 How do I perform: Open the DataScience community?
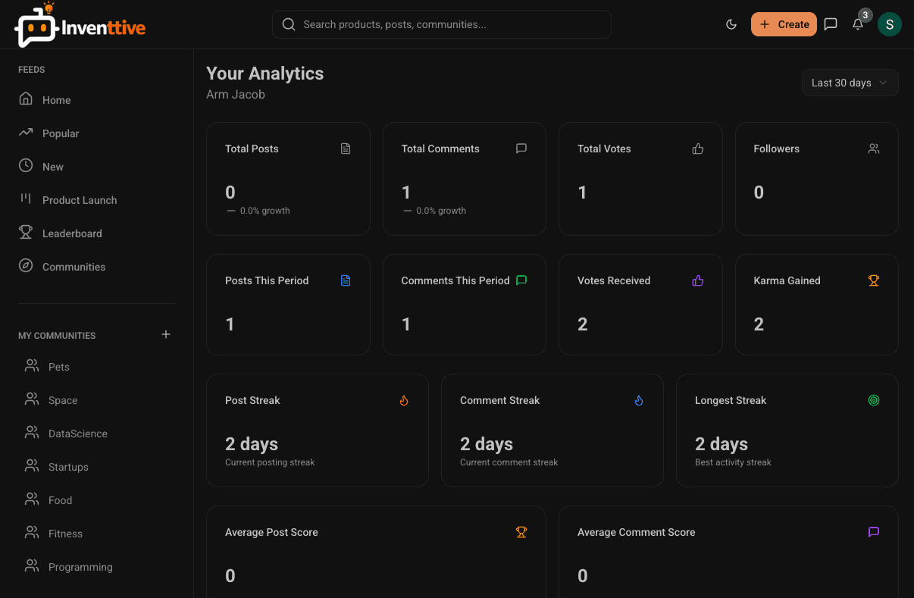(77, 434)
